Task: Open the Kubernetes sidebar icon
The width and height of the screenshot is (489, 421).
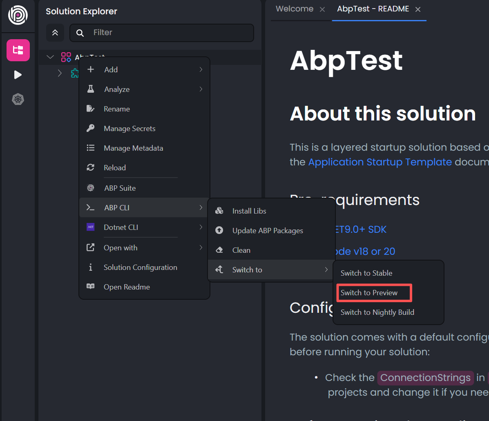Action: point(18,99)
